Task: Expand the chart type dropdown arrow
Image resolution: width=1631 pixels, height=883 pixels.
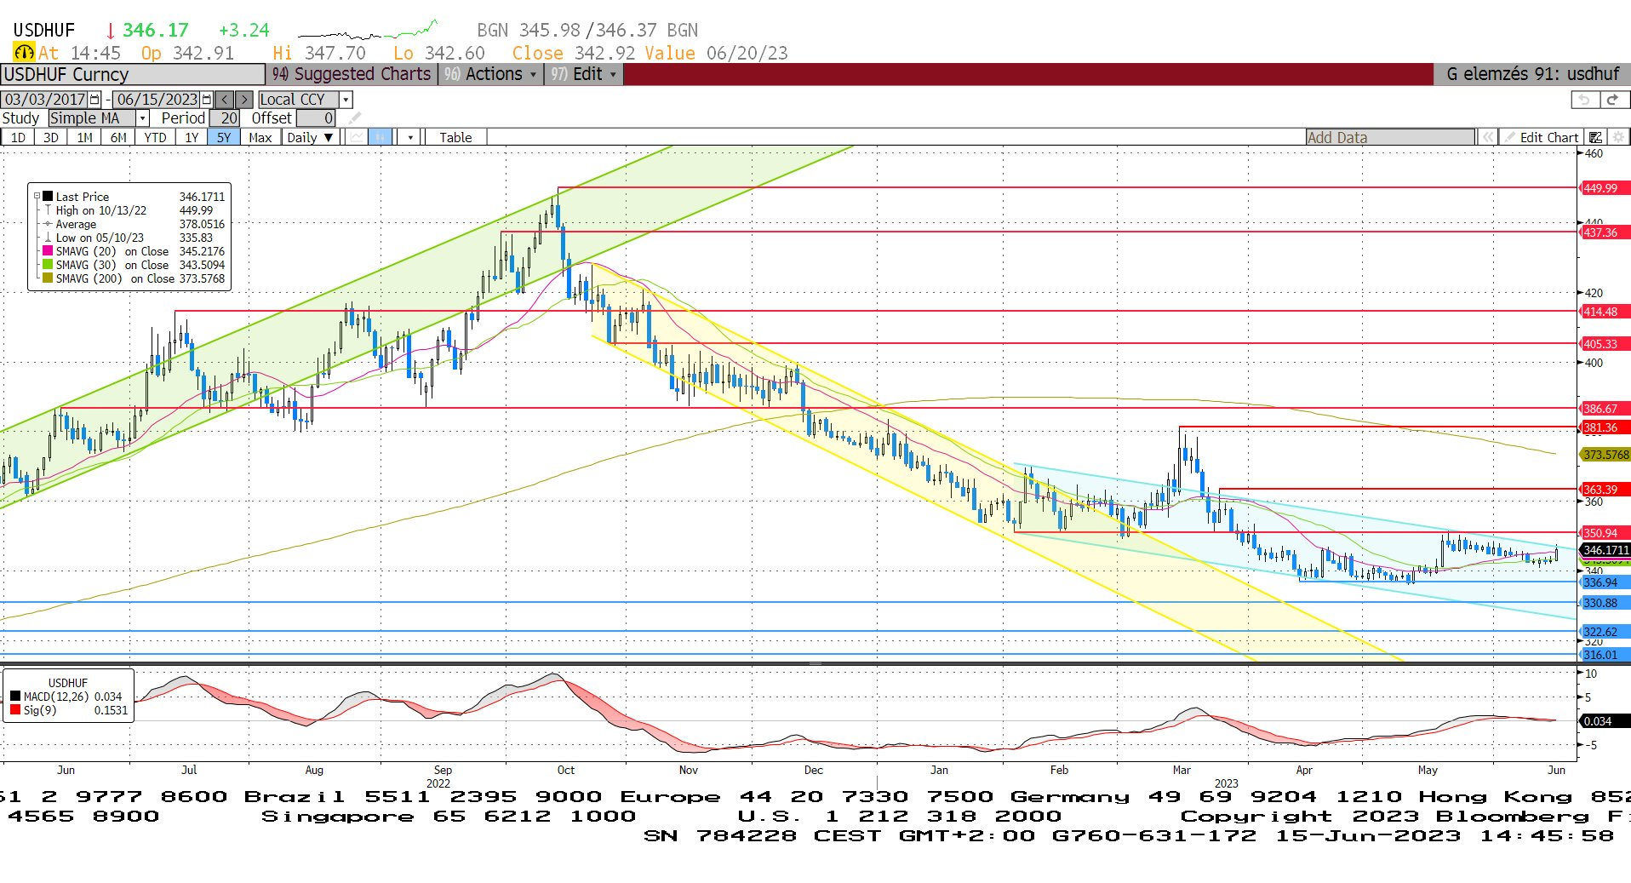Action: tap(410, 137)
